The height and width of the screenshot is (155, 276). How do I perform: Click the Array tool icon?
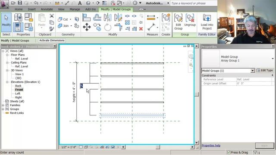(127, 22)
